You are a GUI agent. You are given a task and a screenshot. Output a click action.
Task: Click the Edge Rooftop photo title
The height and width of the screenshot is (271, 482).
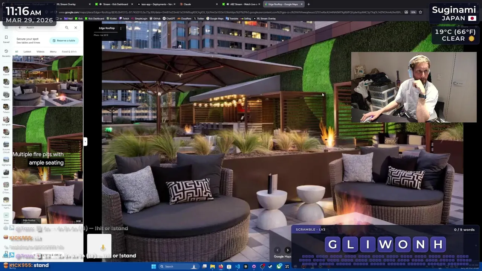tap(107, 28)
